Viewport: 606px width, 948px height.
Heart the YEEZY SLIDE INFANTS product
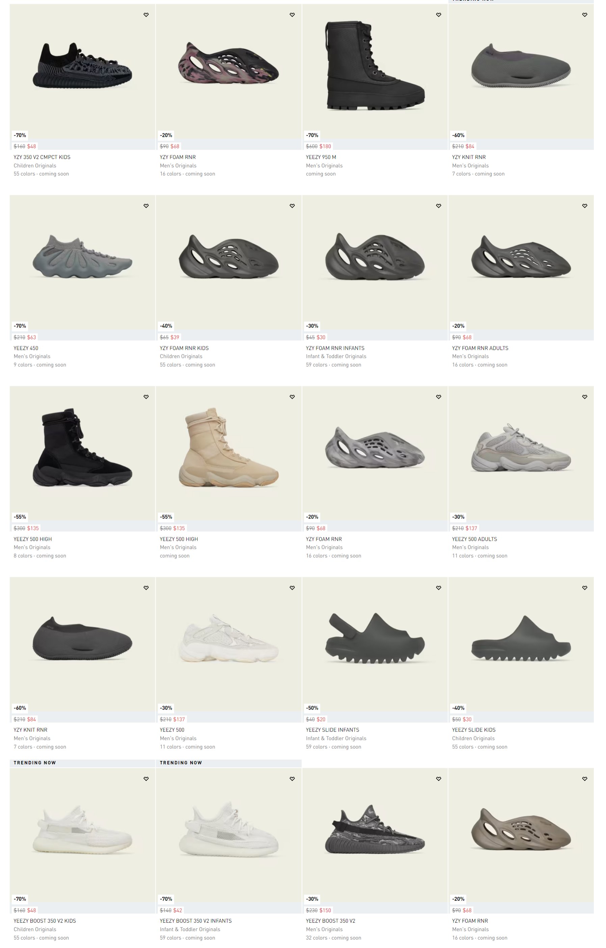click(x=438, y=588)
